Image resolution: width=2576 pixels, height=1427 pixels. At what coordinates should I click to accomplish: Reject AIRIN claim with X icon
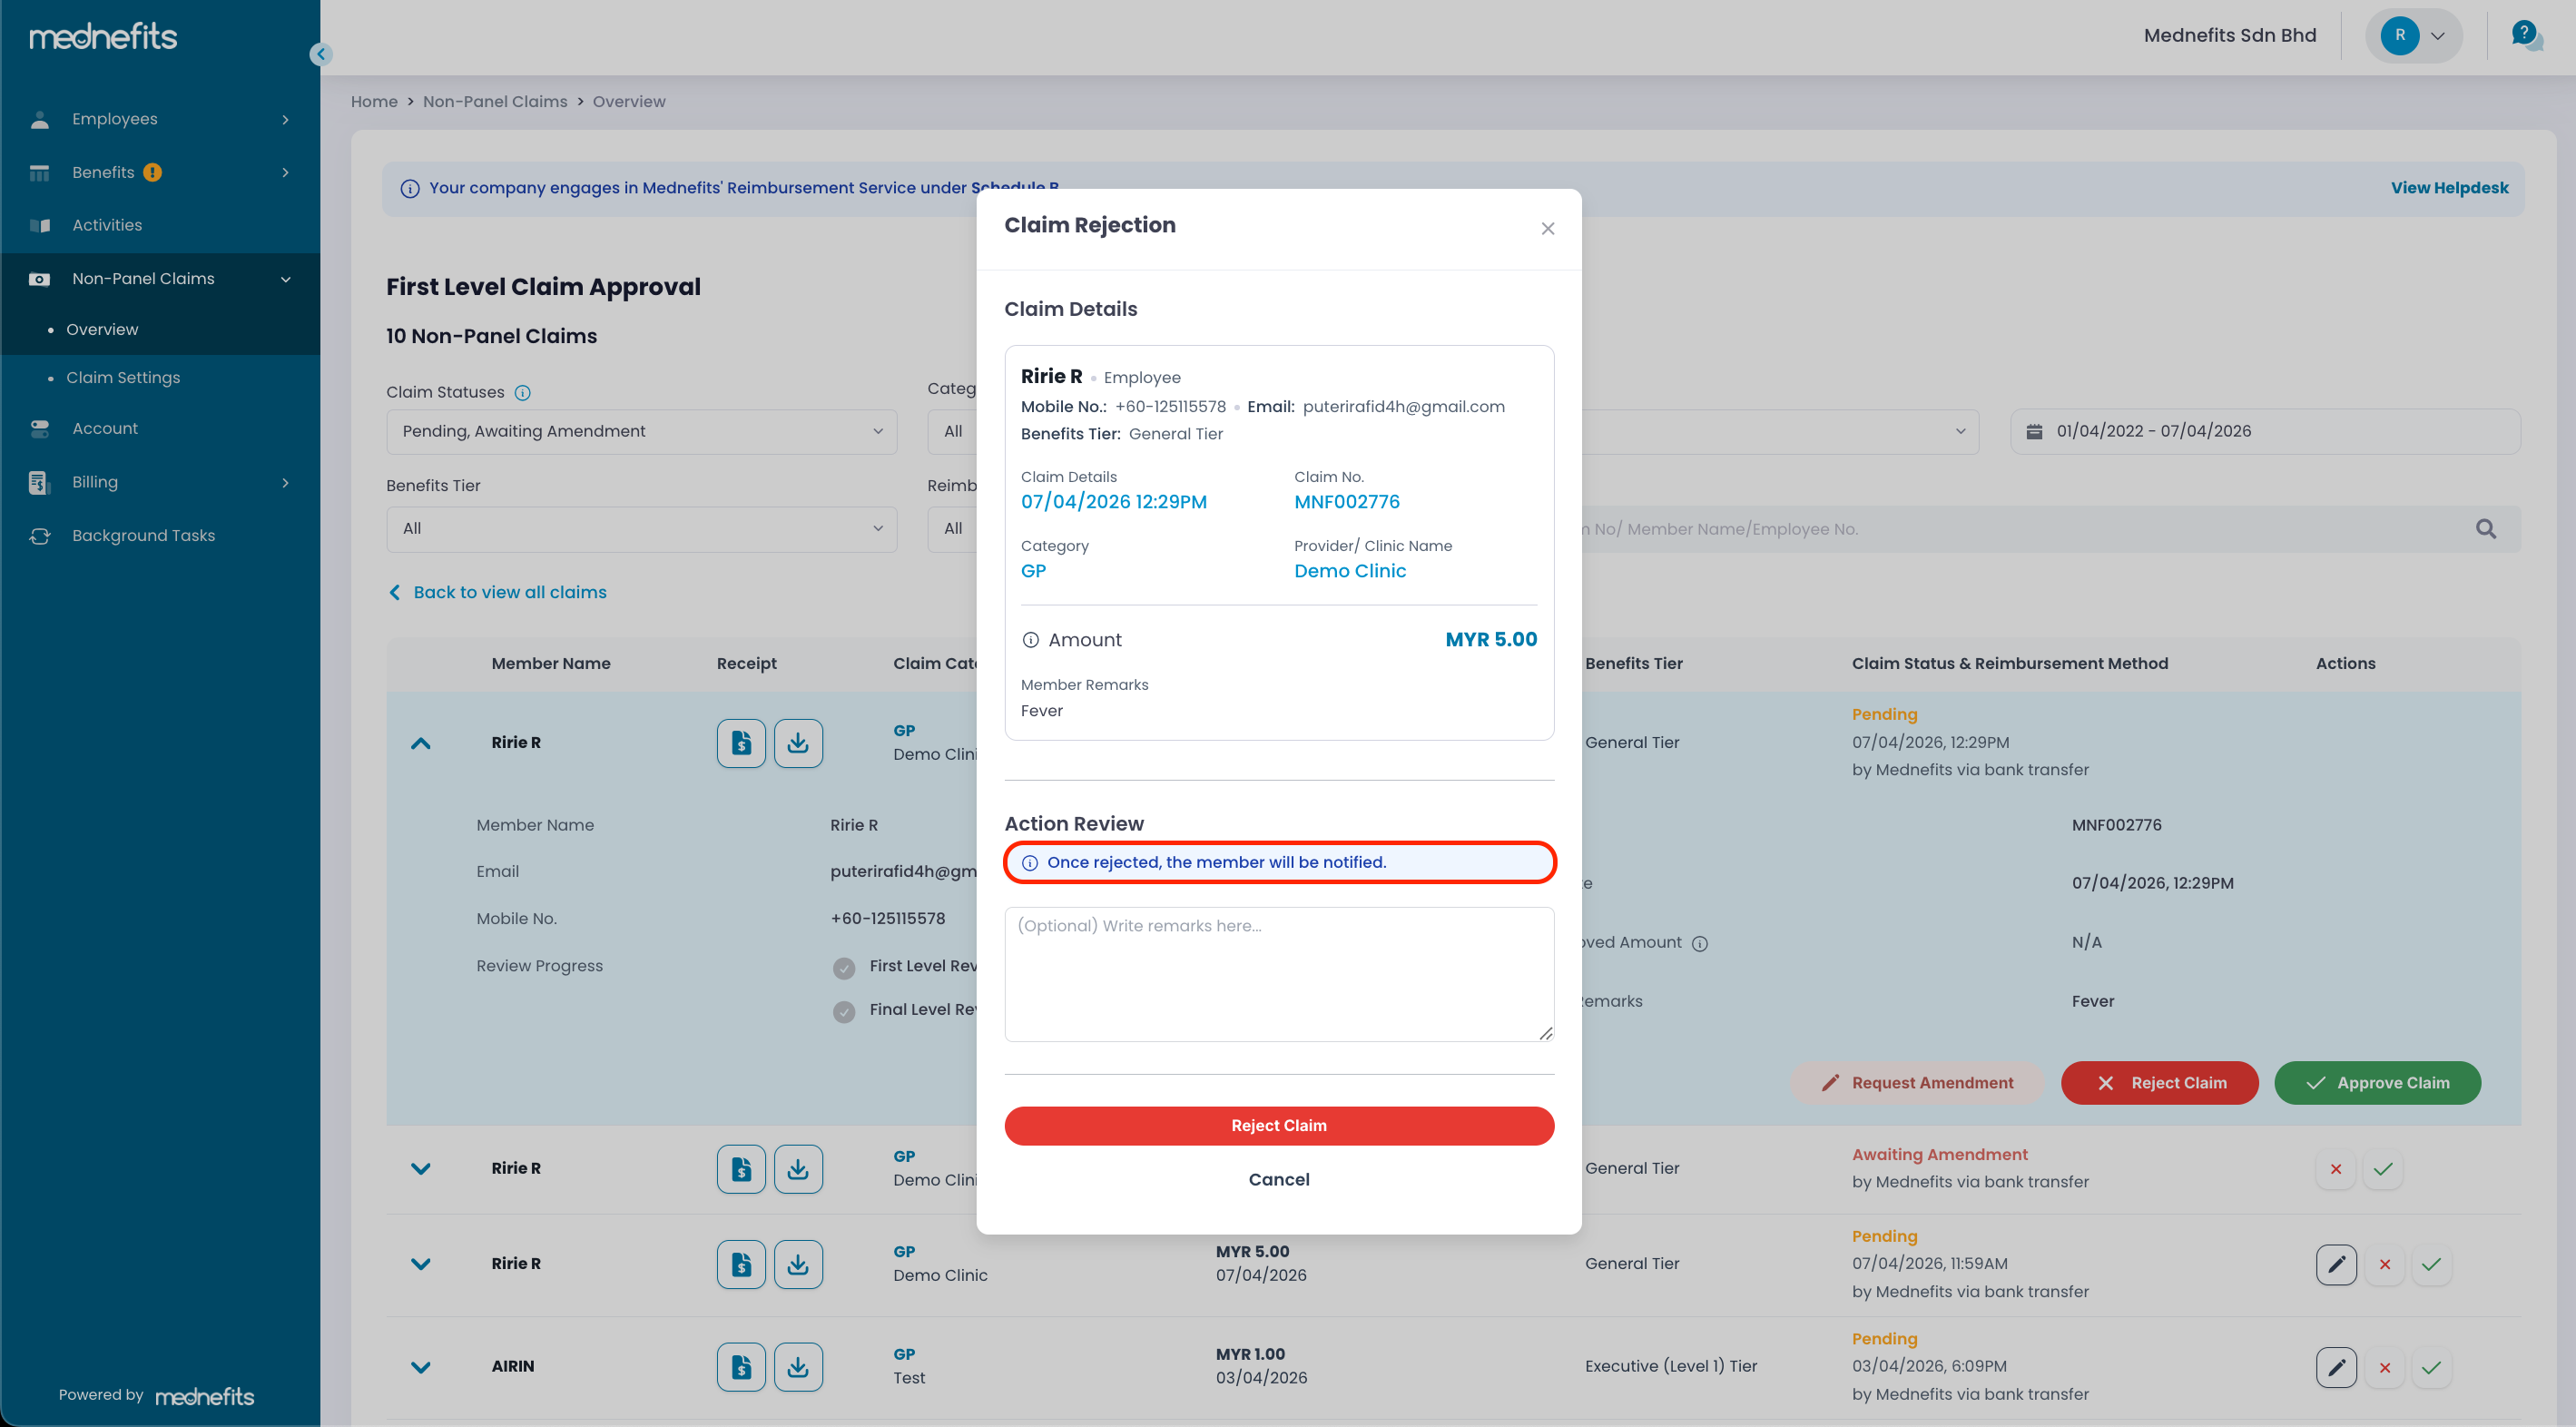point(2384,1367)
